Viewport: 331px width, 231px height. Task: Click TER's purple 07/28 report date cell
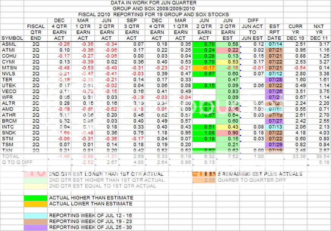click(274, 80)
